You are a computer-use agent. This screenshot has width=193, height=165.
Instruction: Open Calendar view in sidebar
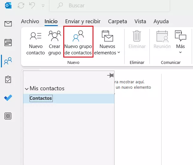pyautogui.click(x=8, y=42)
